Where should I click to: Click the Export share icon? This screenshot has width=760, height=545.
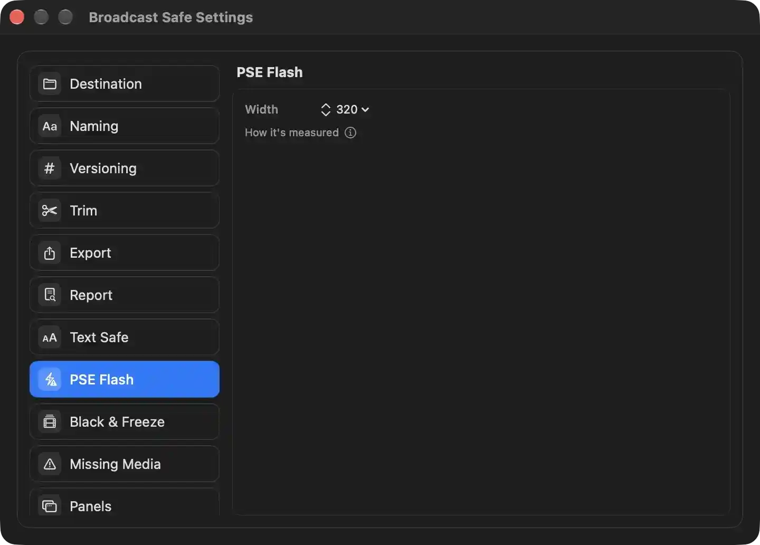coord(50,253)
